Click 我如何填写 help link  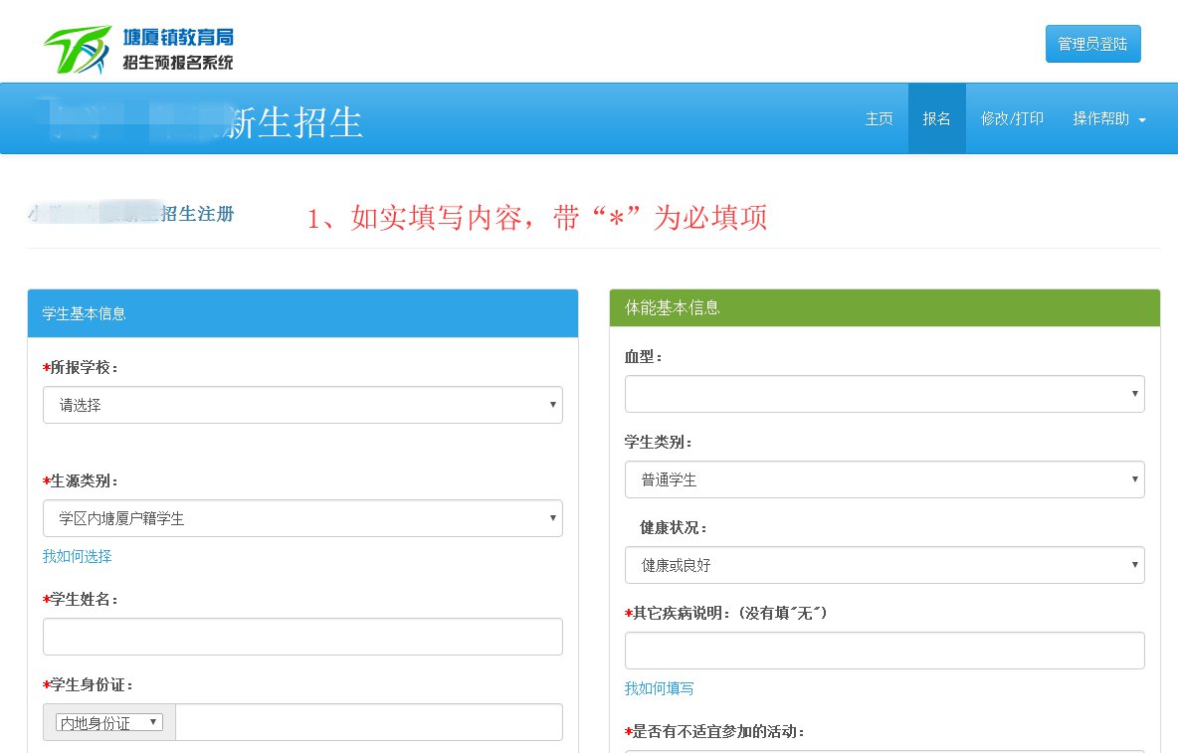click(x=659, y=688)
